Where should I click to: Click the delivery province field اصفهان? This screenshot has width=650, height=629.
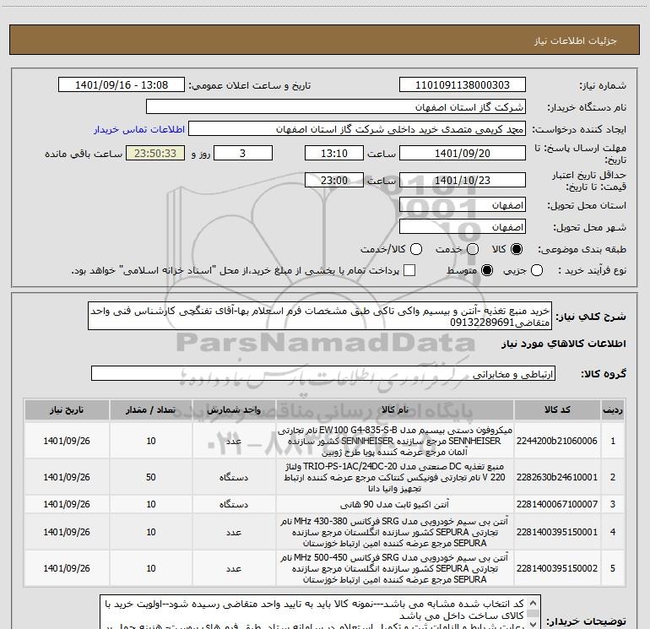pyautogui.click(x=463, y=205)
